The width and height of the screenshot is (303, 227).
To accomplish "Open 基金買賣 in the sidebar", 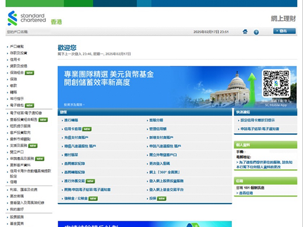I will tap(17, 223).
